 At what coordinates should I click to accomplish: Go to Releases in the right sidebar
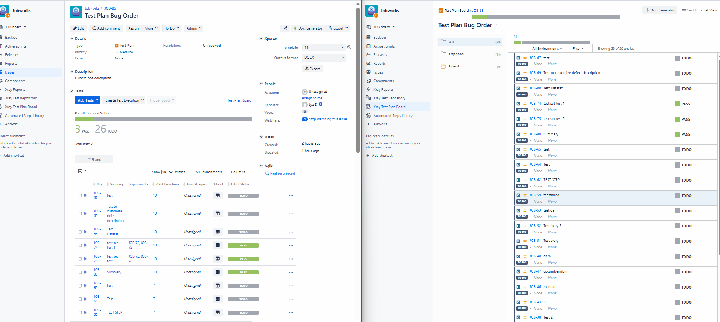380,55
